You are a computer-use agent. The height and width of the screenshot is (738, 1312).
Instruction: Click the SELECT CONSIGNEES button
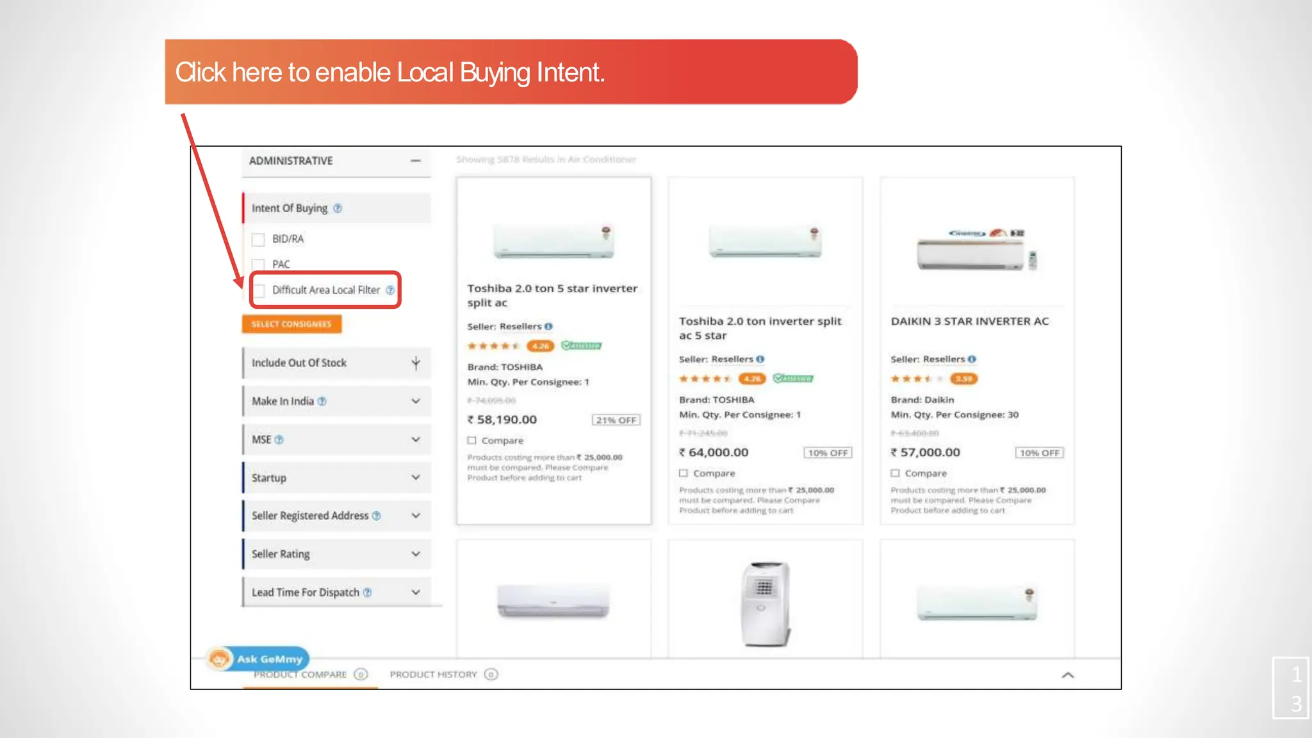[291, 324]
